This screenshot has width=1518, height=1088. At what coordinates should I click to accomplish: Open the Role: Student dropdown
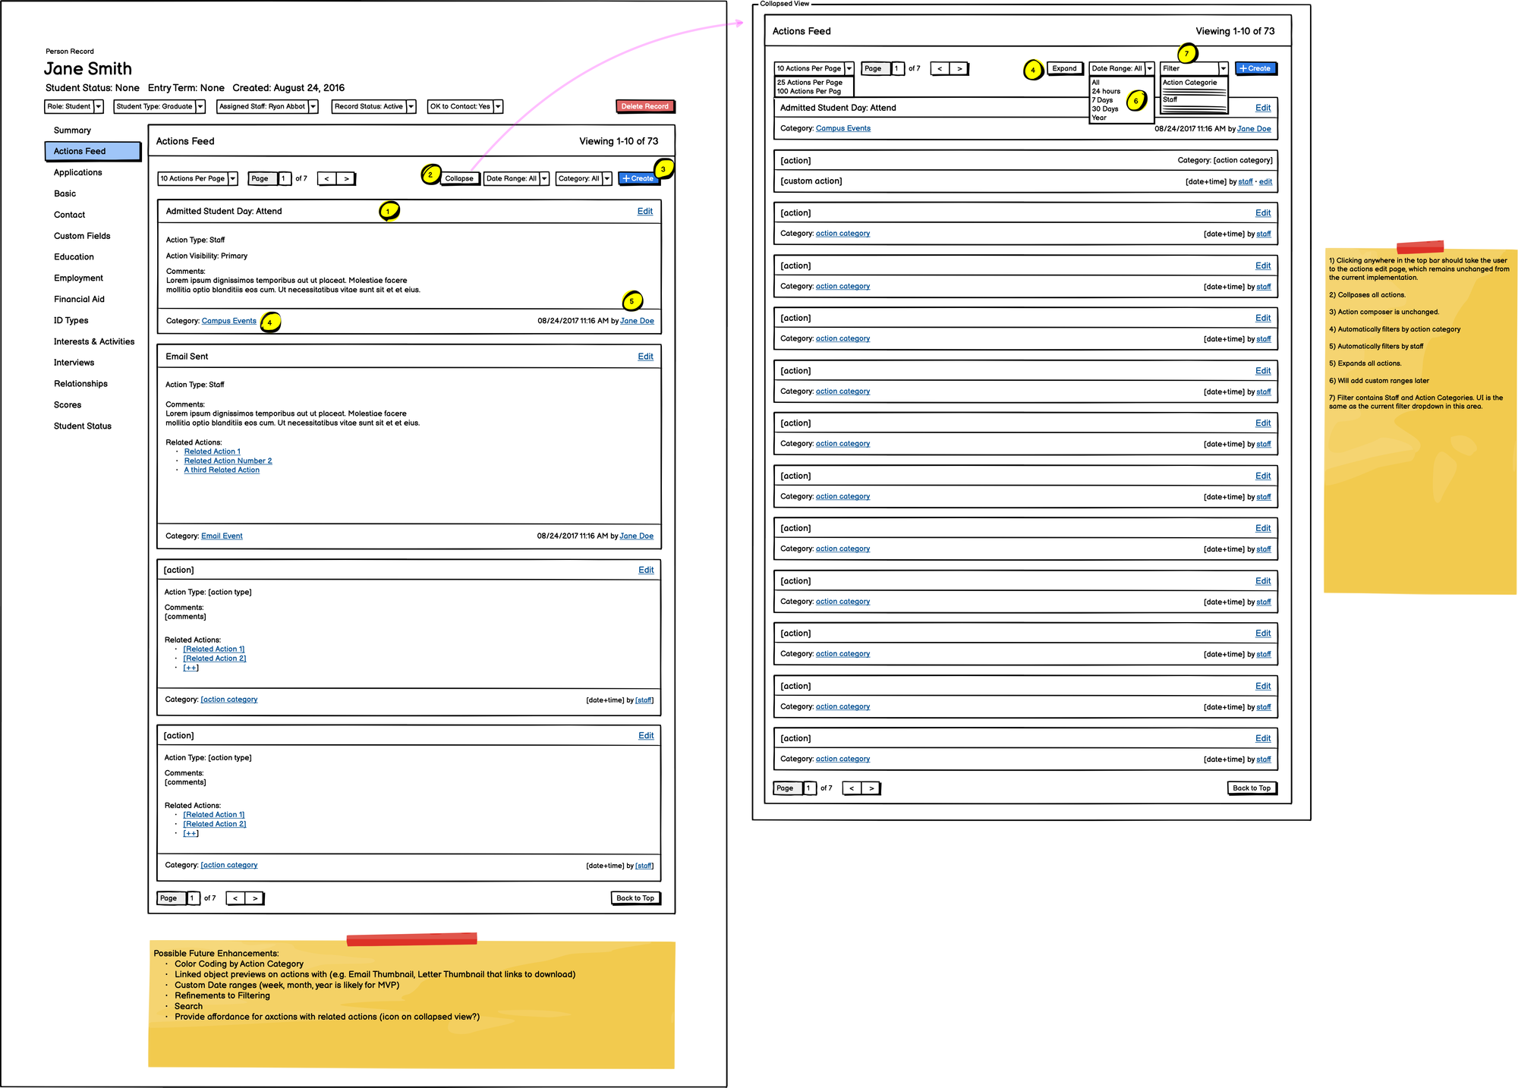[98, 107]
